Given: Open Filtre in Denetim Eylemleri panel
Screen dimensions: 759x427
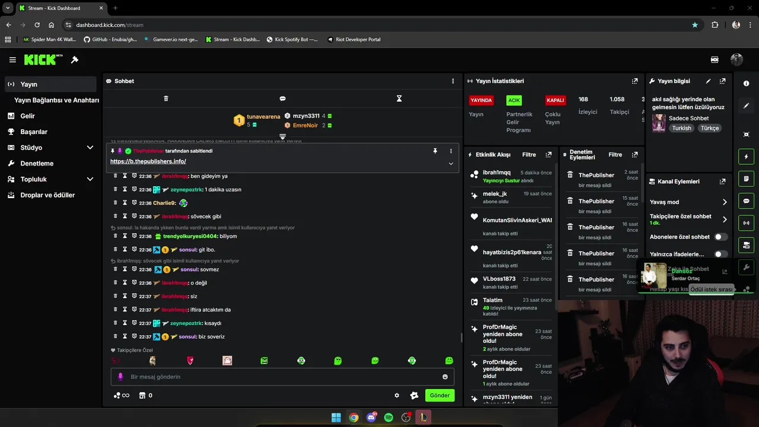Looking at the screenshot, I should point(616,155).
